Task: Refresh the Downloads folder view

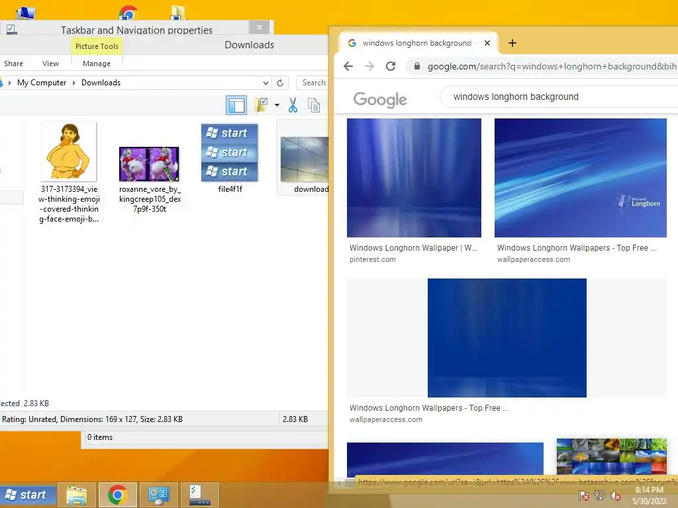Action: pos(280,83)
